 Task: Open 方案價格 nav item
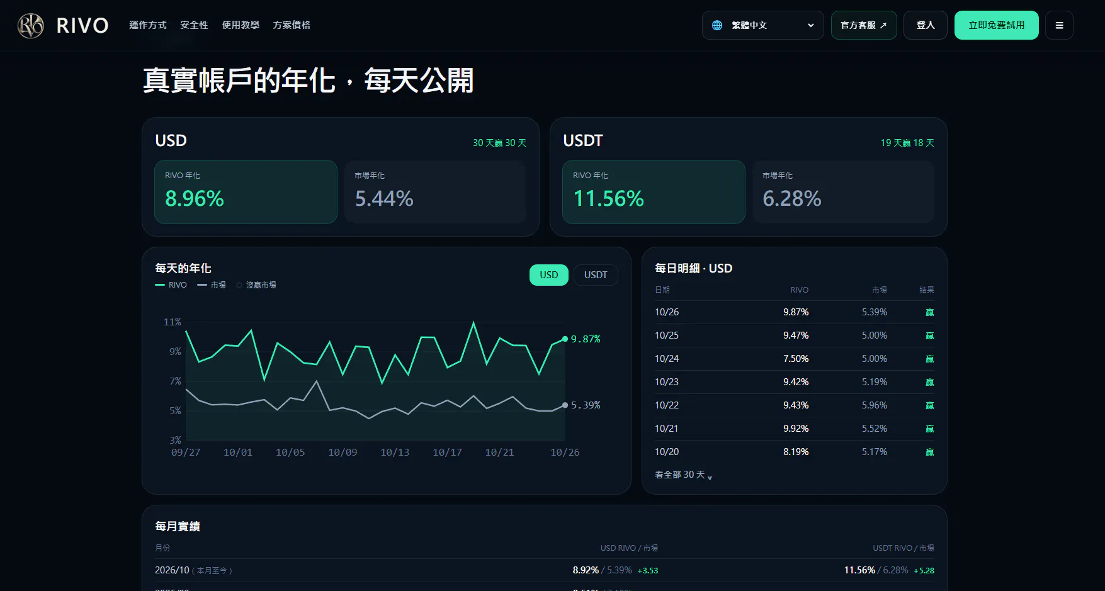[x=292, y=25]
